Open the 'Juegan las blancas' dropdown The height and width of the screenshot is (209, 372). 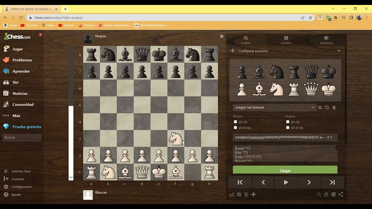coord(274,107)
